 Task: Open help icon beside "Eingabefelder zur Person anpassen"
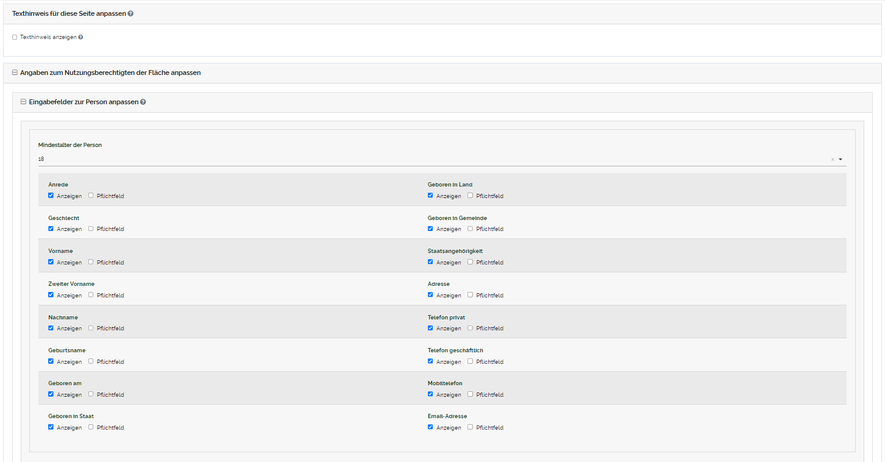pyautogui.click(x=143, y=102)
